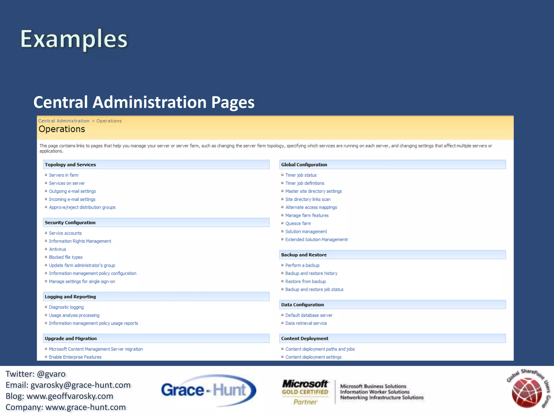Open Outgoing e-mail settings
This screenshot has width=554, height=416.
click(x=72, y=191)
